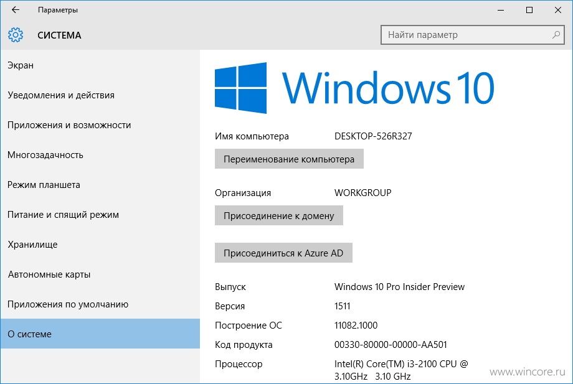This screenshot has width=573, height=384.
Task: Click the Windows 10 logo
Action: 354,88
